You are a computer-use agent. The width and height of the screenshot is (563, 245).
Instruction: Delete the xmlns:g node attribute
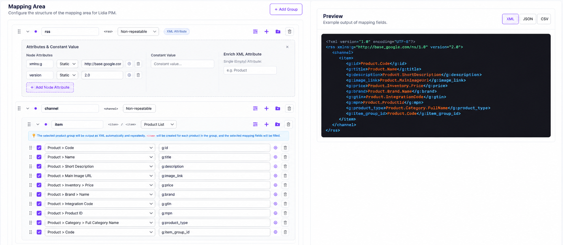tap(138, 64)
